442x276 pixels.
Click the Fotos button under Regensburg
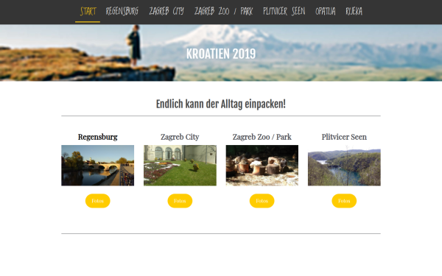click(x=97, y=201)
